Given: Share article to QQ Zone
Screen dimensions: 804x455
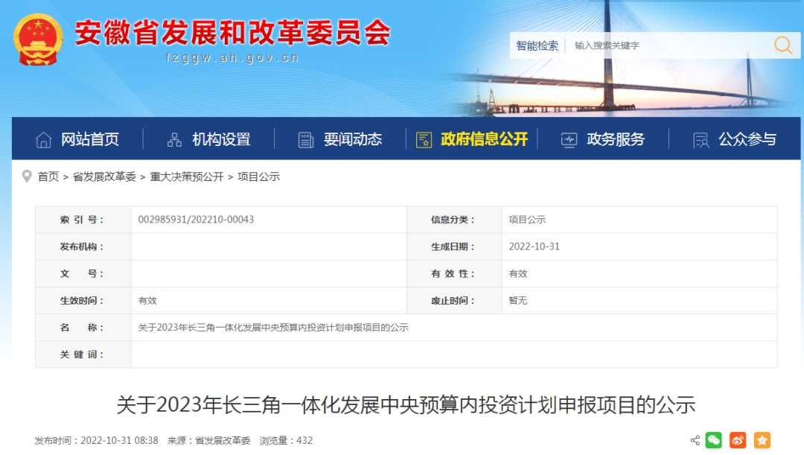Looking at the screenshot, I should (762, 440).
